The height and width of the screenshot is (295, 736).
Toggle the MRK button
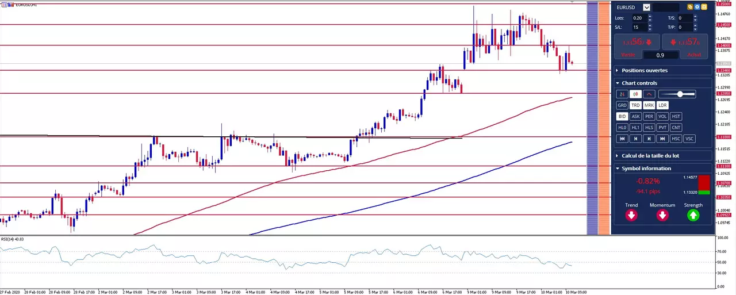click(649, 105)
